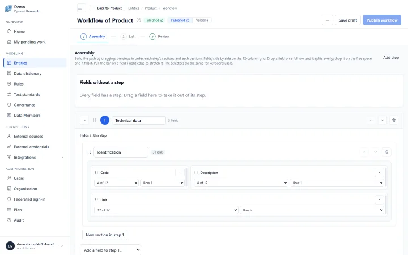Click the step number 1 badge
Screen dimensions: 408x255
point(105,120)
